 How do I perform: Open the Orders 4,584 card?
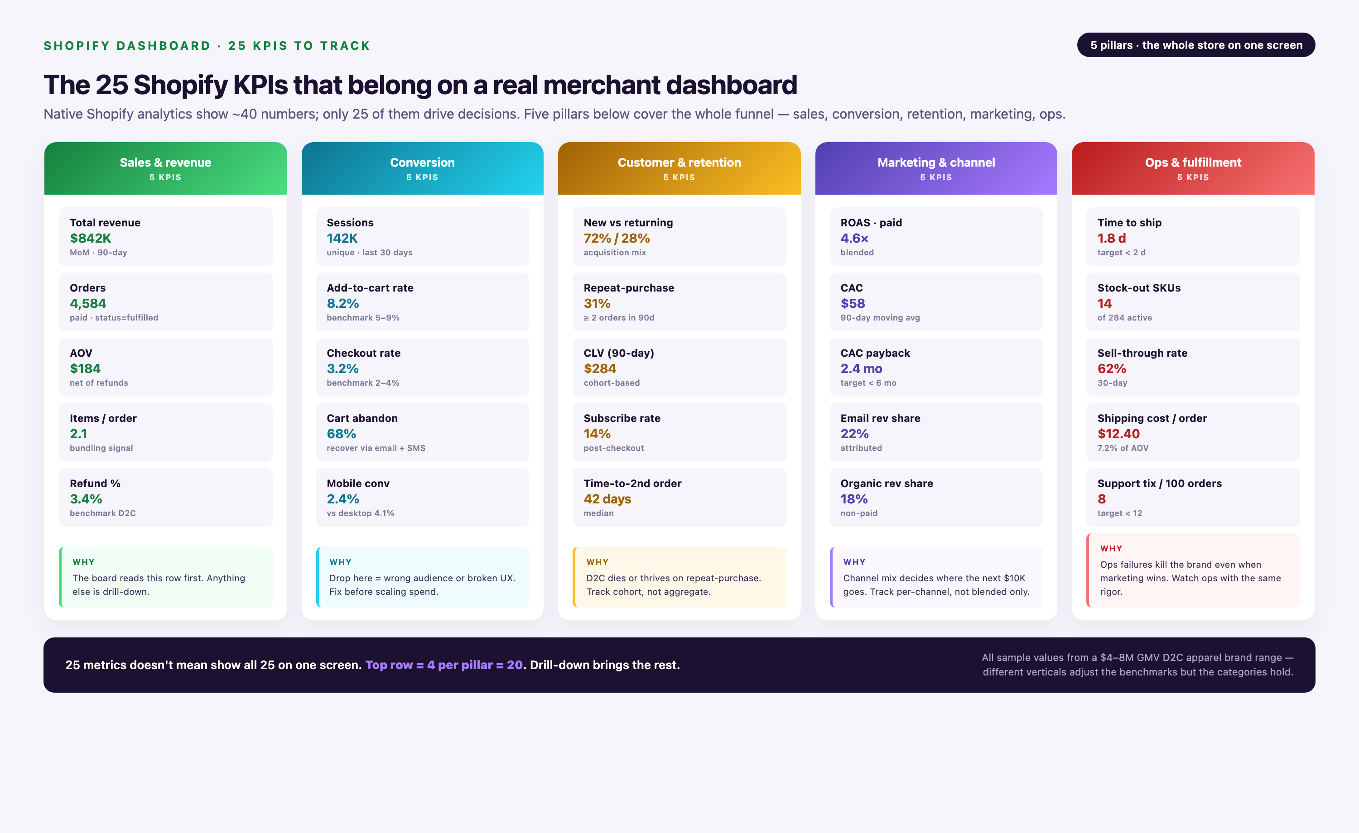[x=165, y=302]
